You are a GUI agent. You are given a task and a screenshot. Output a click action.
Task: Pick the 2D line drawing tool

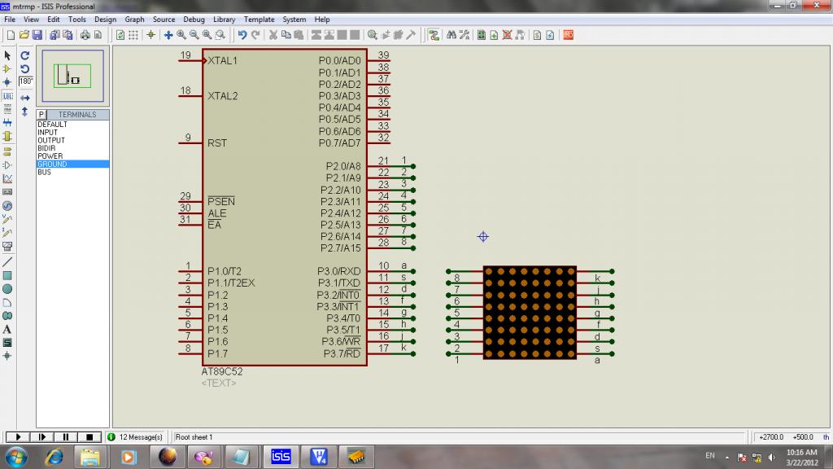[x=7, y=262]
